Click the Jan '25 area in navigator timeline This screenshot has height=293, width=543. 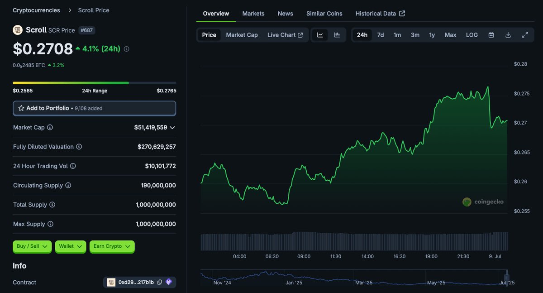pos(294,283)
